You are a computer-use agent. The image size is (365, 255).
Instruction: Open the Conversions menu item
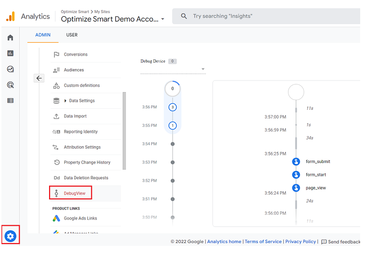(86, 55)
